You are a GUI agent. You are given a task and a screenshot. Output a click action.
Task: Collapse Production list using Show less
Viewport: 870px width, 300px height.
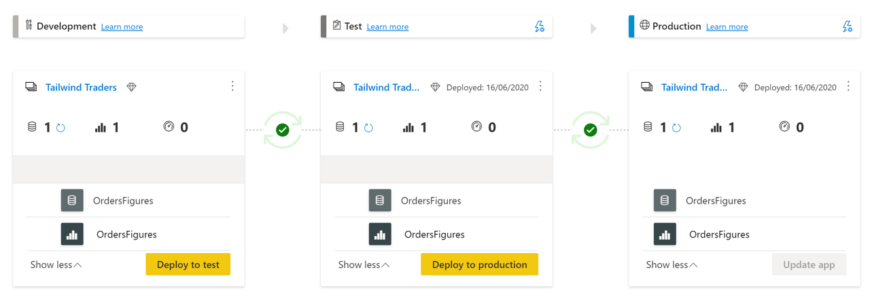pos(672,265)
